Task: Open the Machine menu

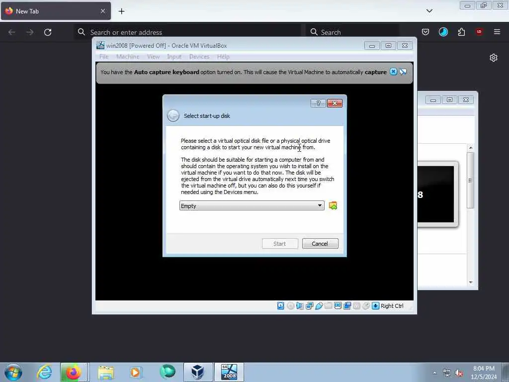Action: [128, 57]
